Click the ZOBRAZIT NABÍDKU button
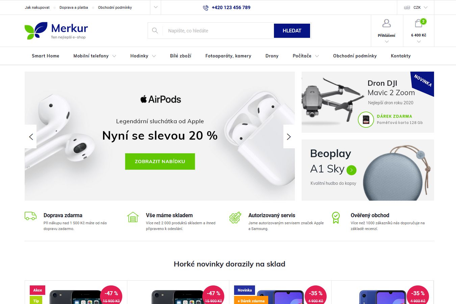 pos(160,161)
